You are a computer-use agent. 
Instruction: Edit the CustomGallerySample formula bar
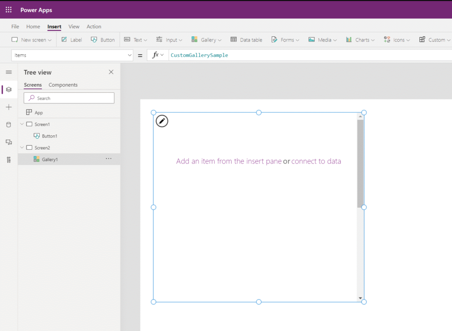310,55
